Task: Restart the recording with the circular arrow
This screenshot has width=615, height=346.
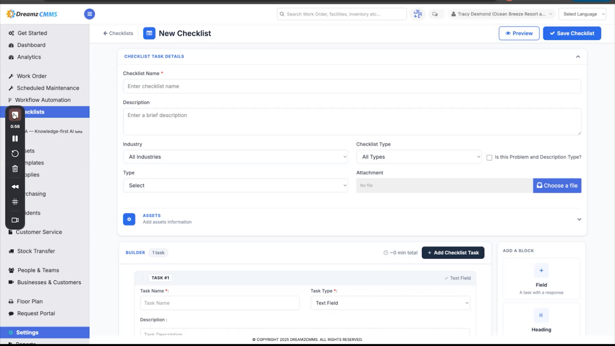Action: tap(15, 154)
